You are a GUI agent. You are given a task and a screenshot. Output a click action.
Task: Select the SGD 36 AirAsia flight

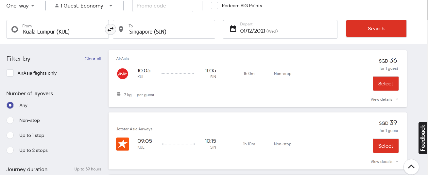(385, 84)
